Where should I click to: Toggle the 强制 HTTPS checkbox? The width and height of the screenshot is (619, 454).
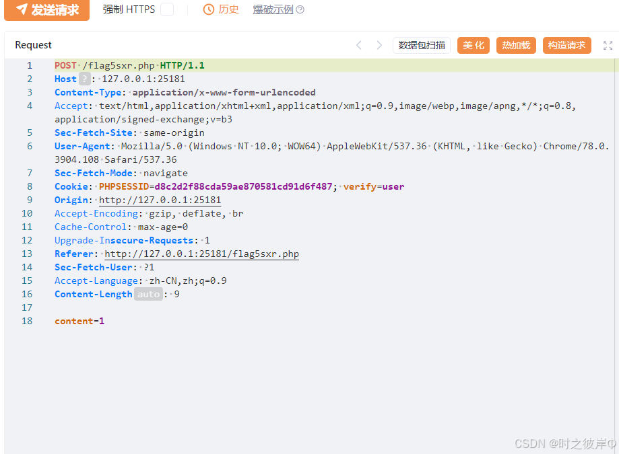pyautogui.click(x=166, y=9)
